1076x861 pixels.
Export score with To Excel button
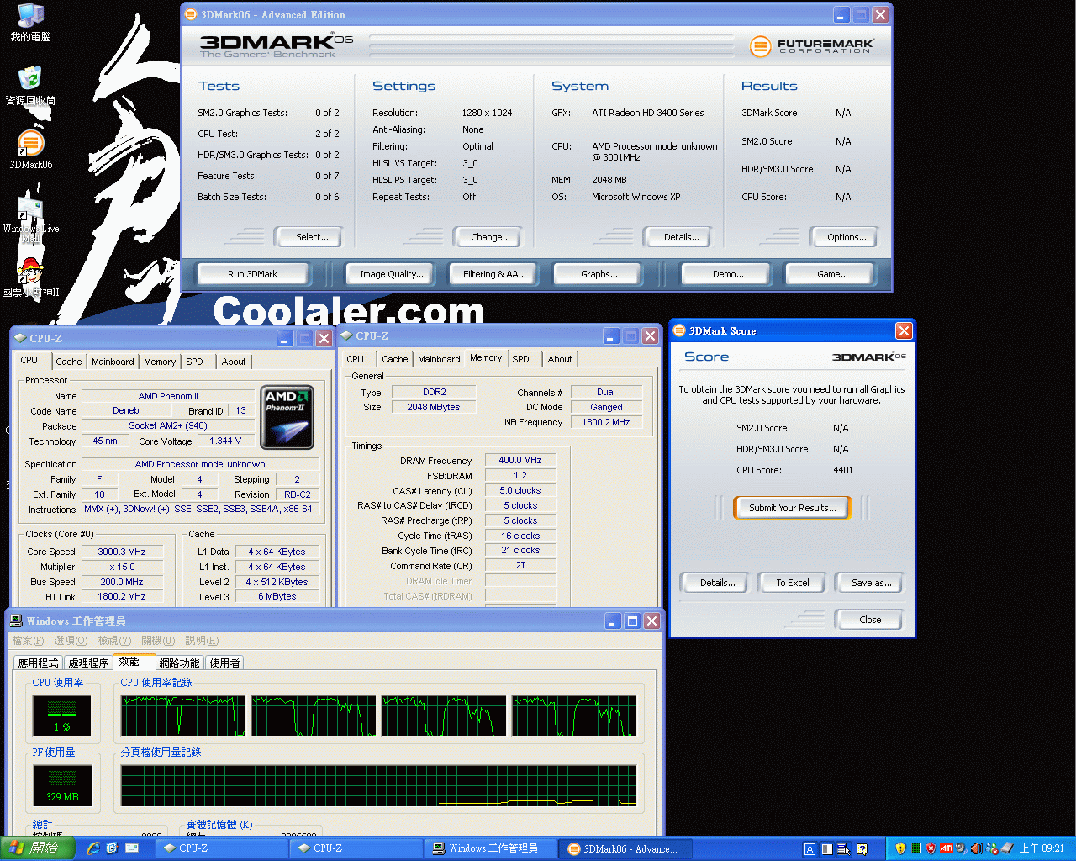coord(793,583)
